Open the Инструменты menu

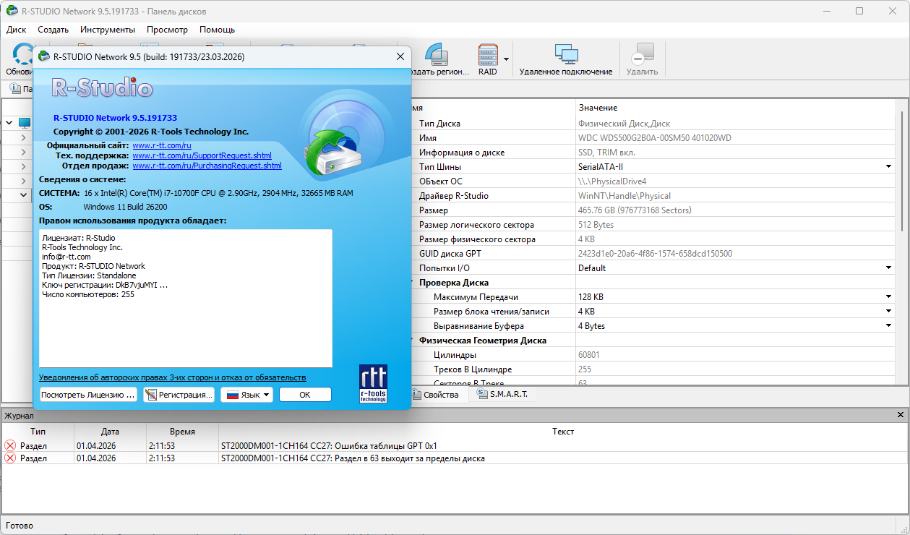coord(108,30)
